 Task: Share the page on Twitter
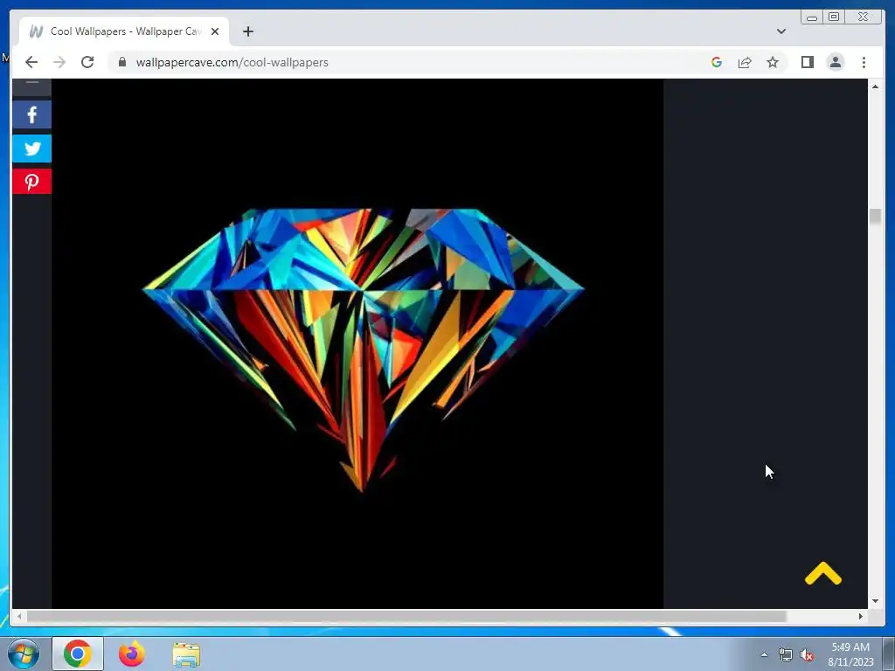point(32,149)
